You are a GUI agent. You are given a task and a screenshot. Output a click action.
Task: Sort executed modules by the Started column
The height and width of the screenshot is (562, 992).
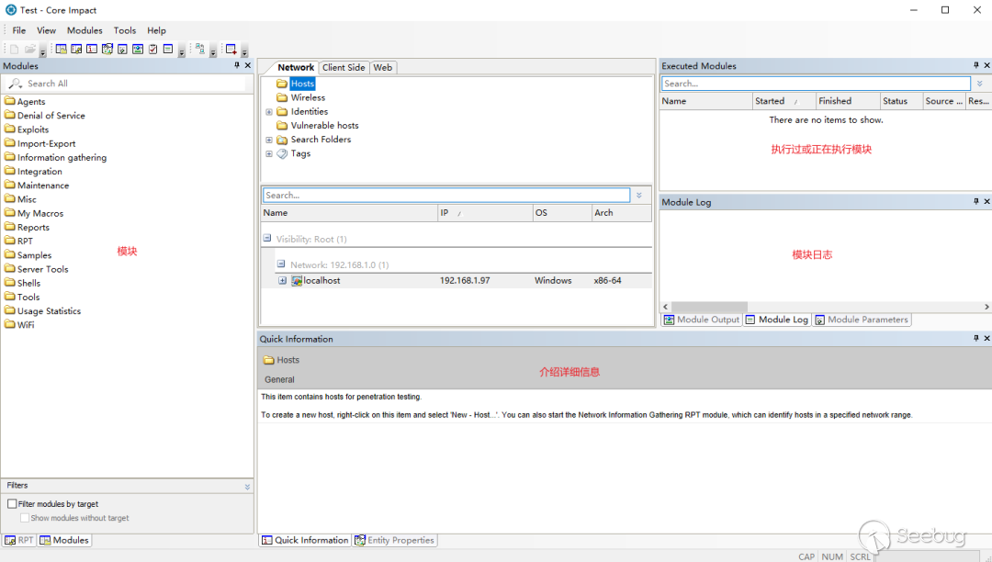click(783, 101)
